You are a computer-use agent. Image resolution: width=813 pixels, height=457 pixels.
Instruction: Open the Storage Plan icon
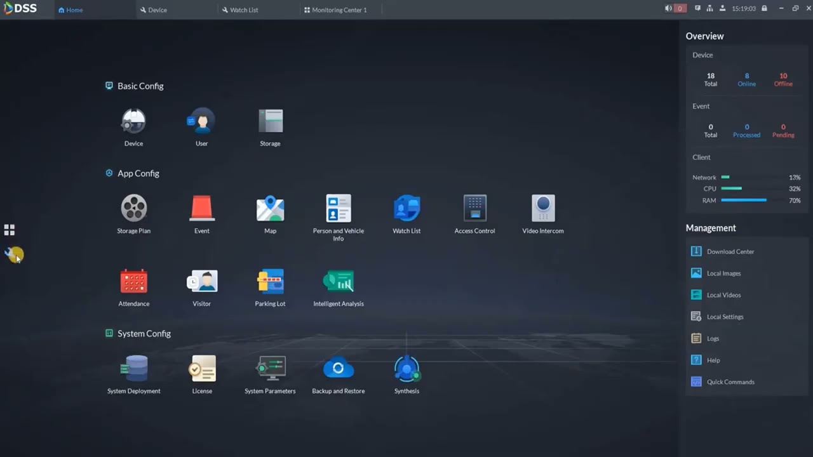point(133,208)
